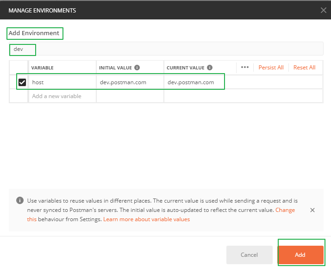Click the environment name field containing dev
The height and width of the screenshot is (273, 331).
click(167, 49)
